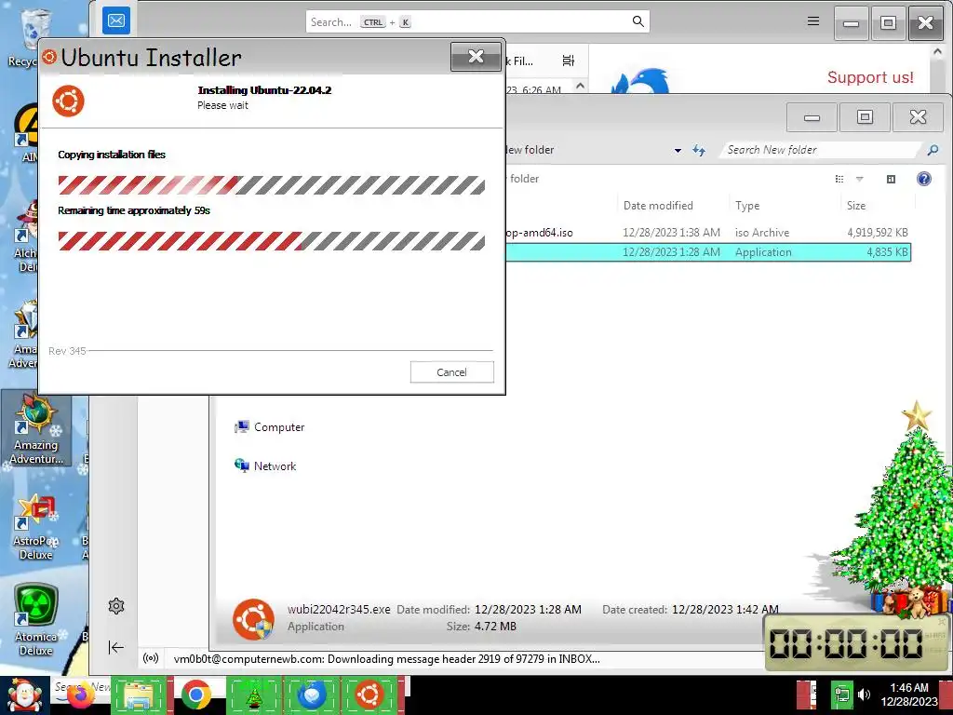
Task: Click the Explorer search magnifier icon
Action: tap(933, 150)
